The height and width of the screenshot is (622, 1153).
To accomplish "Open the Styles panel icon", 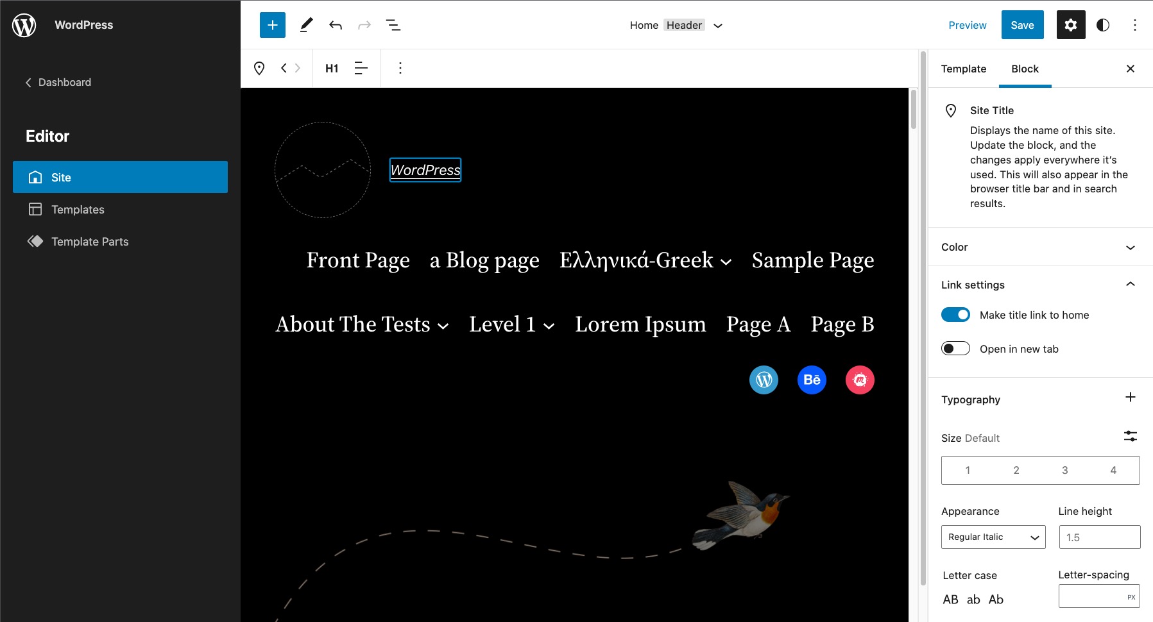I will [x=1104, y=24].
